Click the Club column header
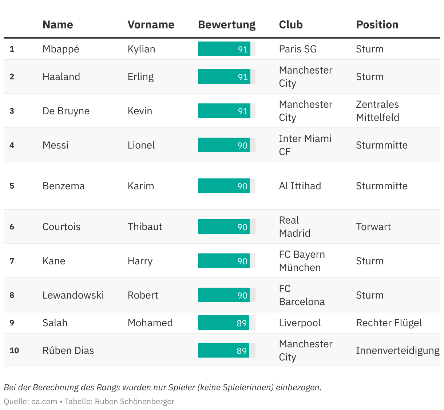The image size is (444, 410). click(x=291, y=24)
